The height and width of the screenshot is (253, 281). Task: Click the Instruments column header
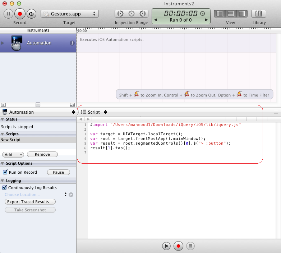pos(38,30)
